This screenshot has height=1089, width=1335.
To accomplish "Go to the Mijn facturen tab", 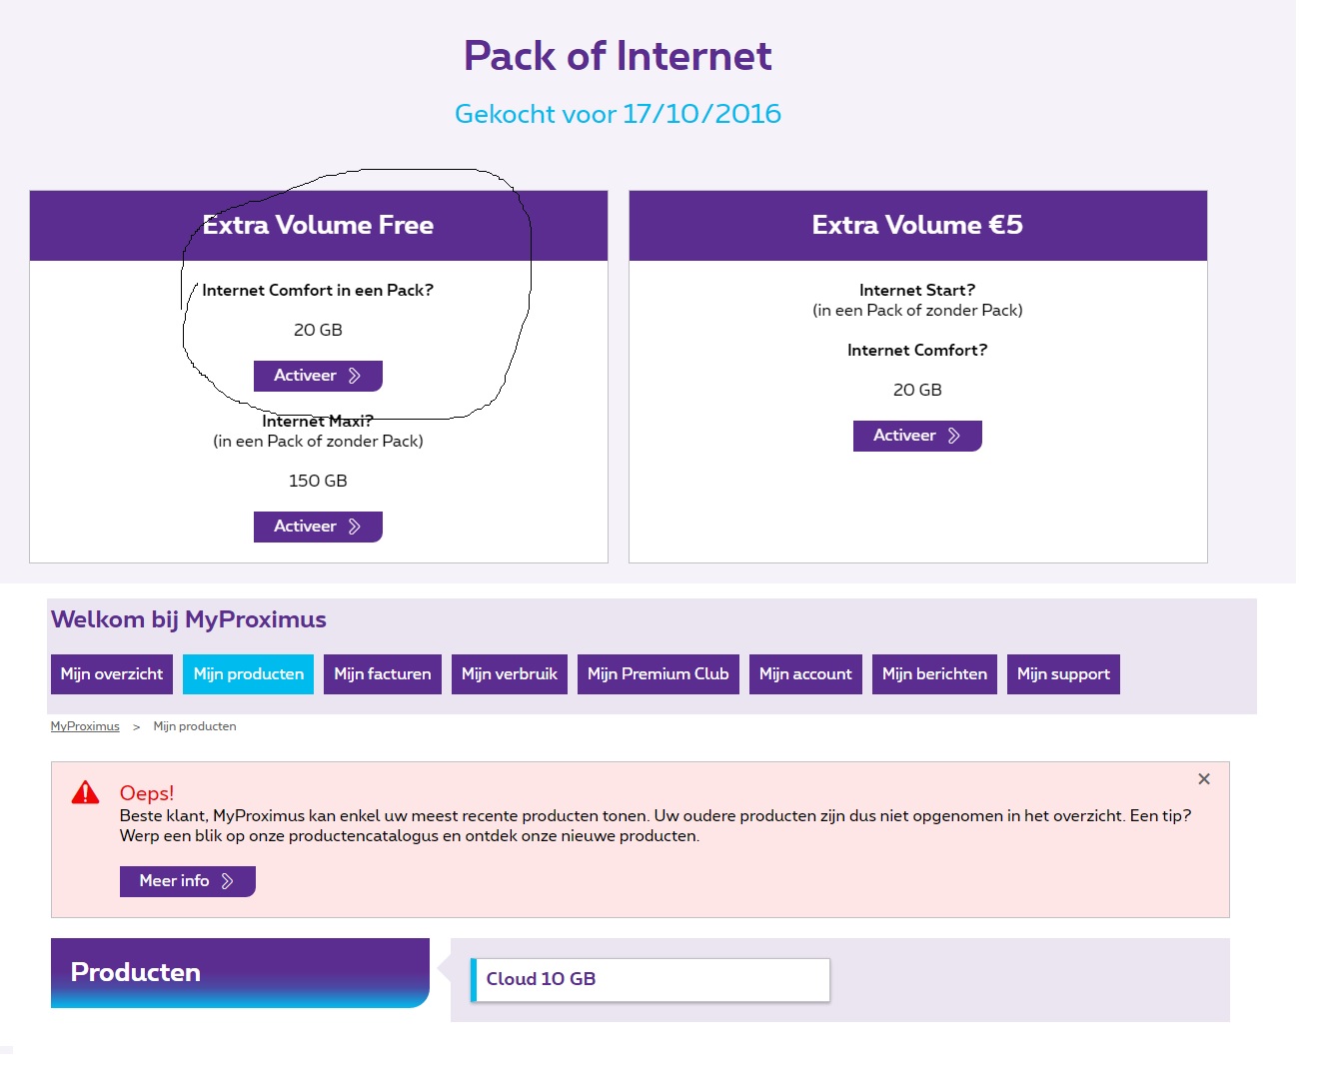I will tap(382, 674).
